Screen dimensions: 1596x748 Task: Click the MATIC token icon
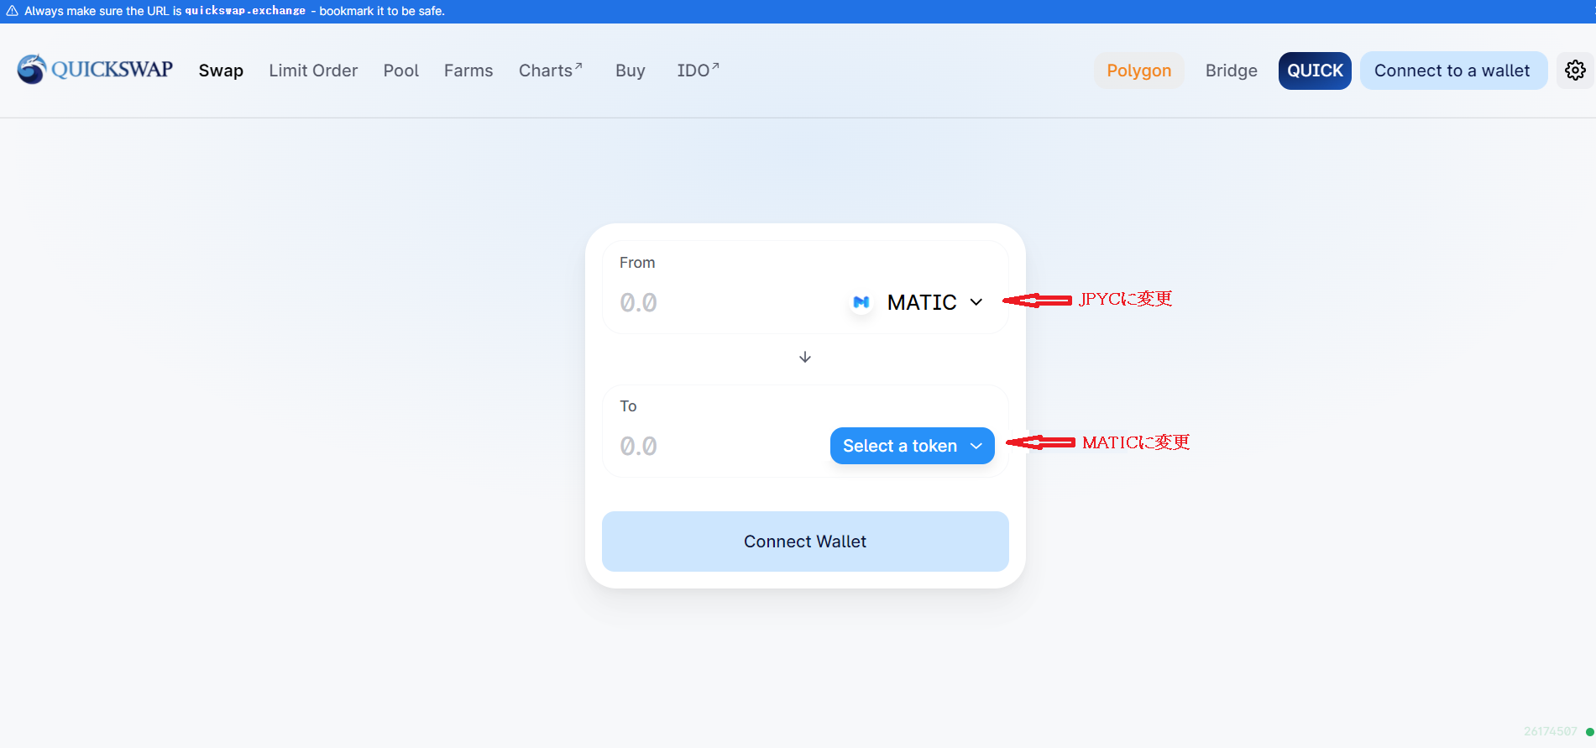(x=861, y=302)
